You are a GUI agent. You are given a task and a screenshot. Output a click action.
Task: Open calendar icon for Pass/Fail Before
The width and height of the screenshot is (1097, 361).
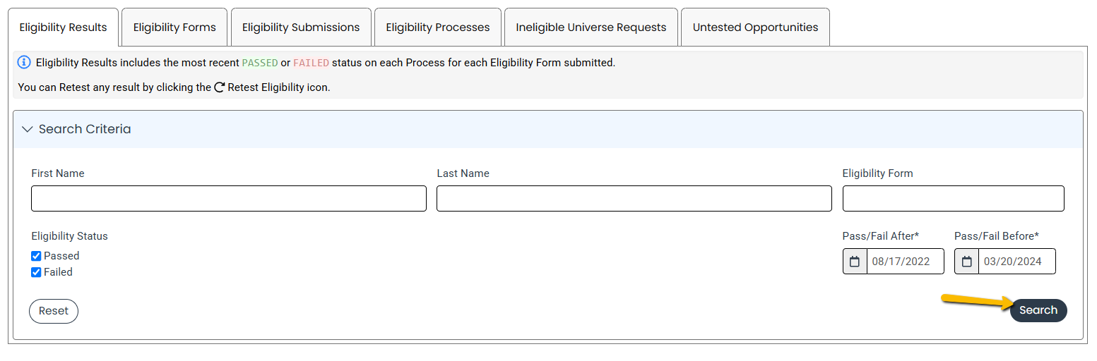[x=967, y=262]
